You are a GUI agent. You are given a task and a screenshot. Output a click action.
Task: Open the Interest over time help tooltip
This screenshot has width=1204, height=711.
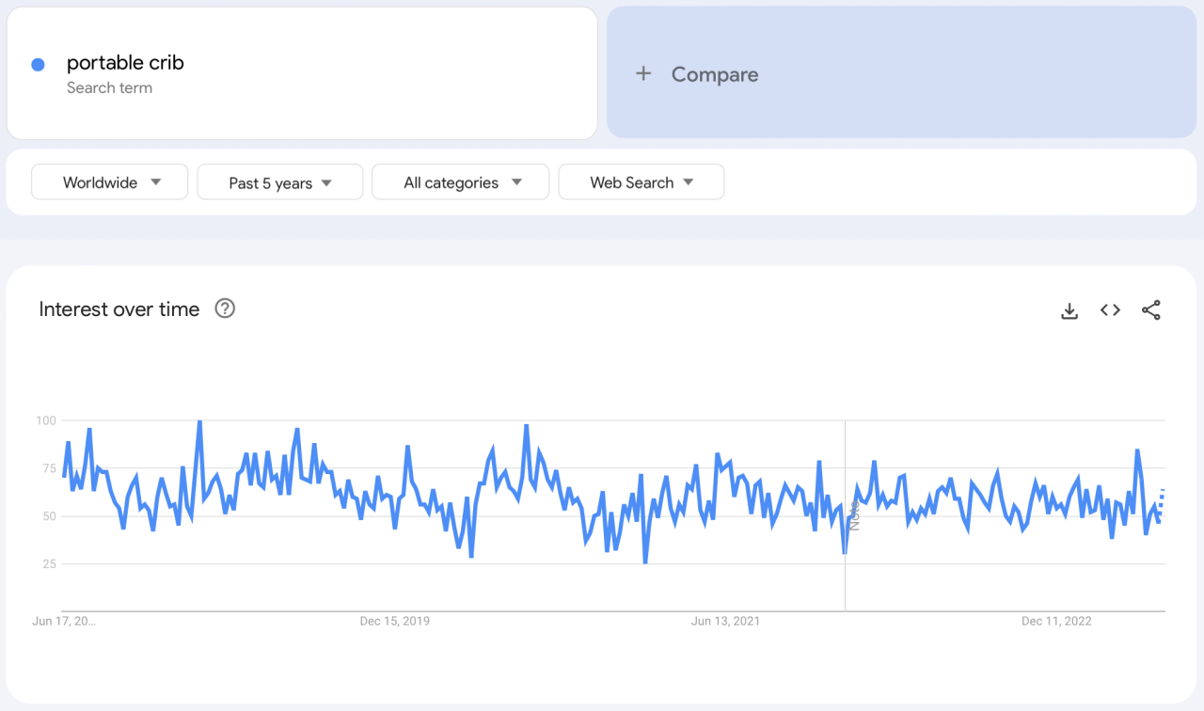click(x=224, y=308)
